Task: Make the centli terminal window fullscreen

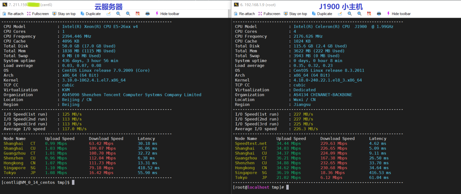Action: [38, 14]
